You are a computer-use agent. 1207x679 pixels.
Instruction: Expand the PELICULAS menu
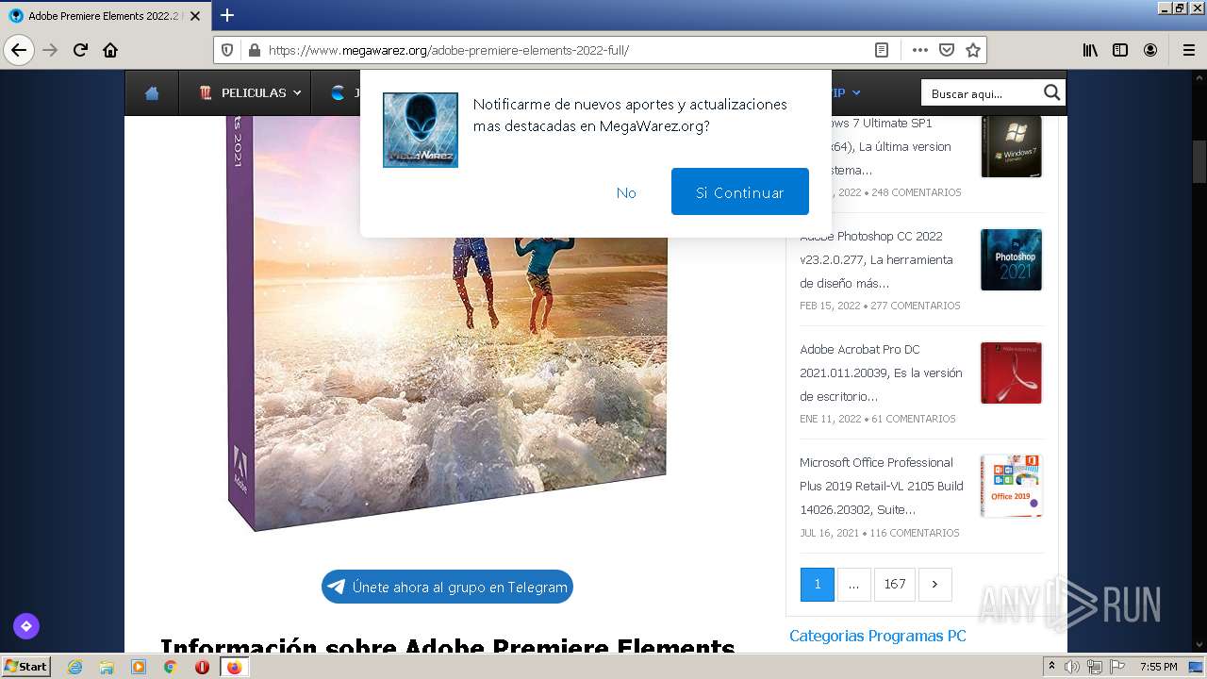pyautogui.click(x=250, y=92)
